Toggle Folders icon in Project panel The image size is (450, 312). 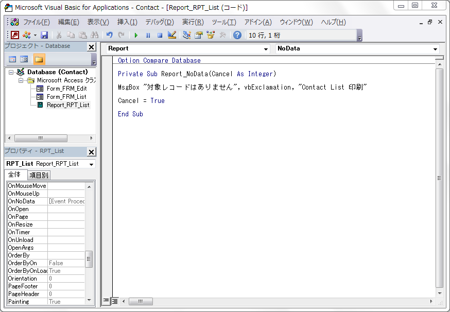39,59
